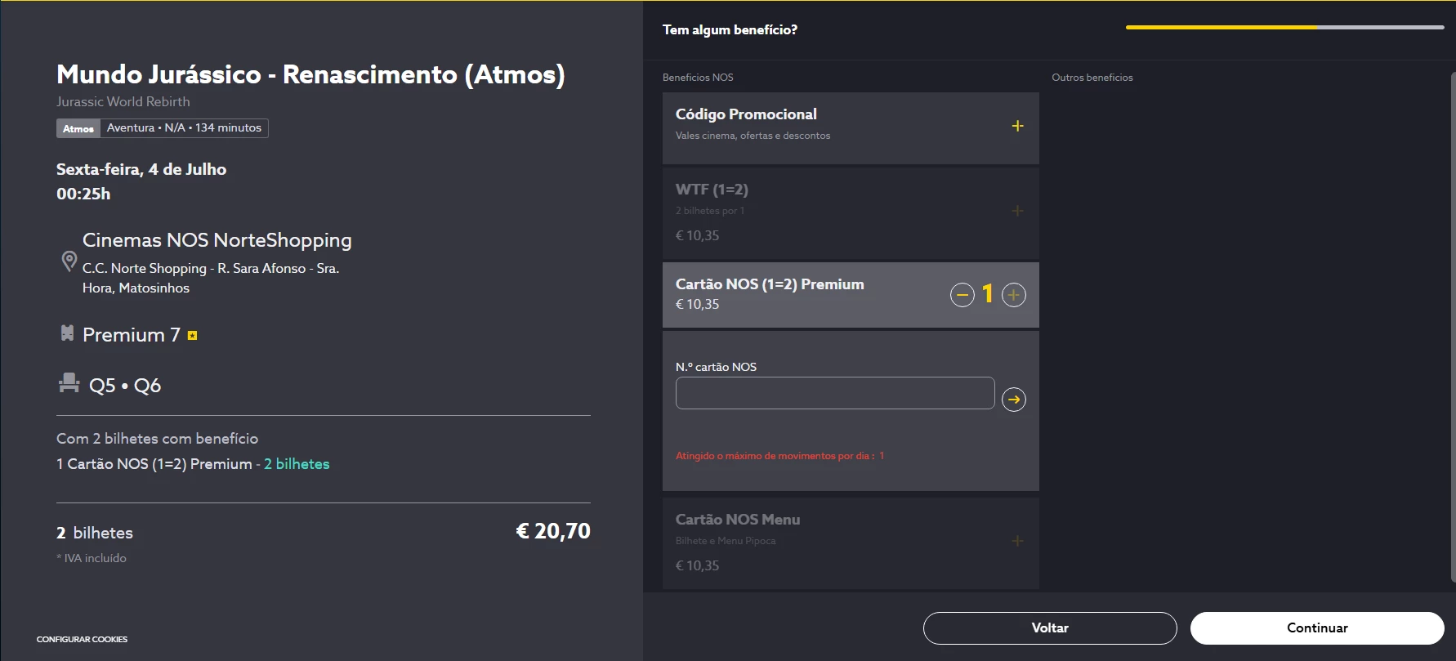Expand the Cartão NOS Menu plus icon
Viewport: 1456px width, 661px height.
point(1017,541)
